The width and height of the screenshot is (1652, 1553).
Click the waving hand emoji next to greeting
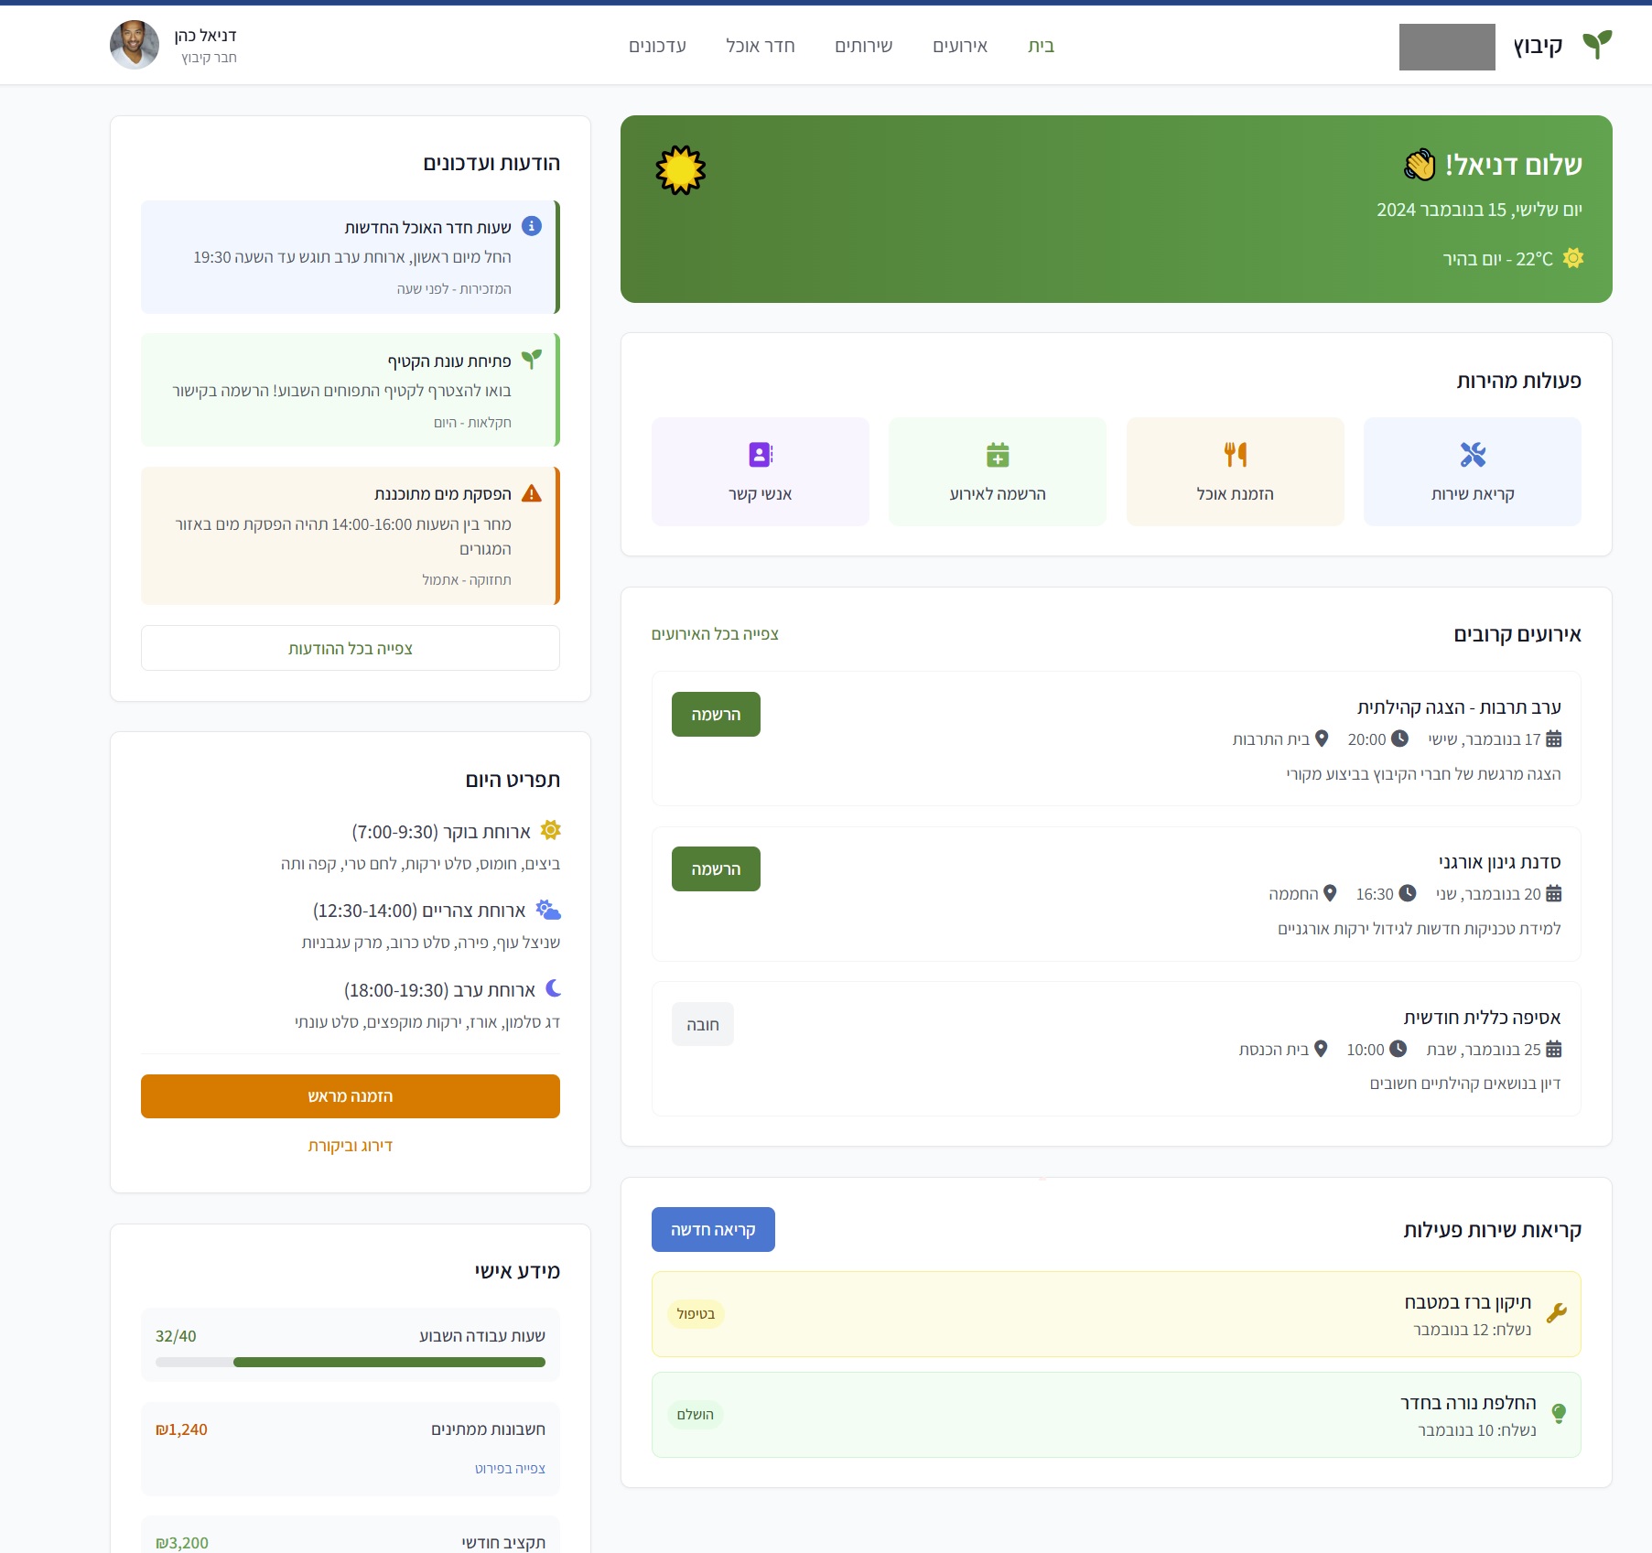[1420, 165]
